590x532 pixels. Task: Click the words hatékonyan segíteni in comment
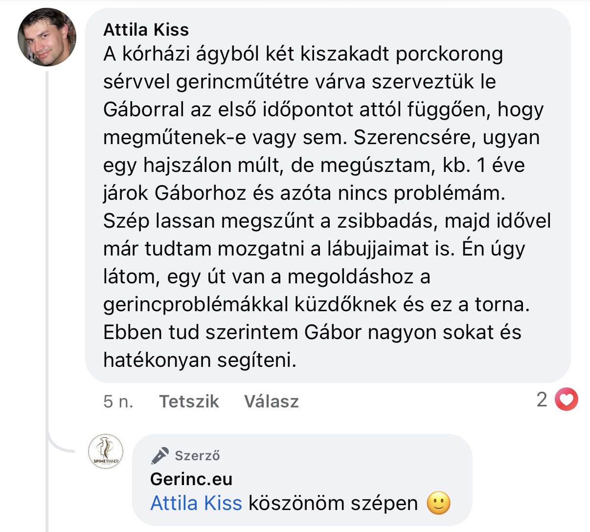click(x=200, y=360)
